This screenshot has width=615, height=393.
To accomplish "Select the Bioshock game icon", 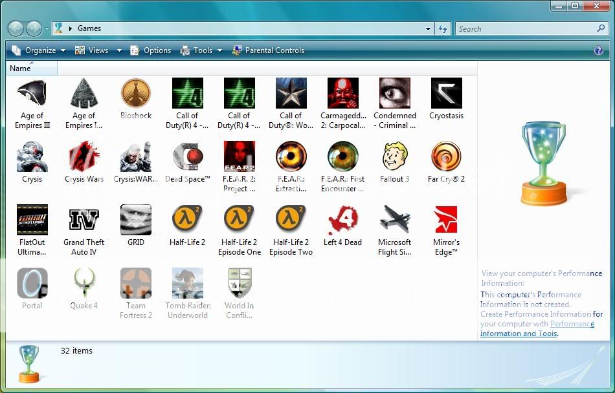I will [x=136, y=93].
